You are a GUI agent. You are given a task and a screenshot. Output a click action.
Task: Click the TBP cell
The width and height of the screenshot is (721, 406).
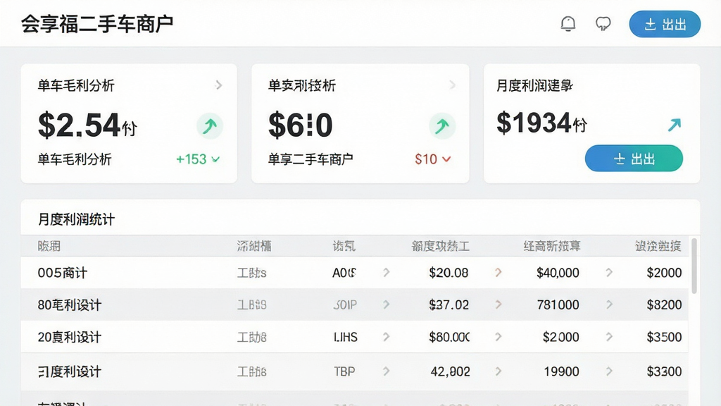344,371
